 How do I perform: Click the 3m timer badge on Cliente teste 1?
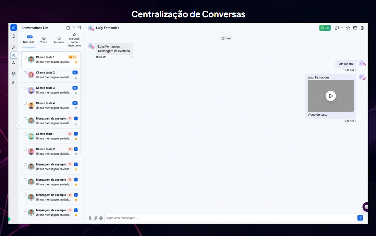pos(73,57)
